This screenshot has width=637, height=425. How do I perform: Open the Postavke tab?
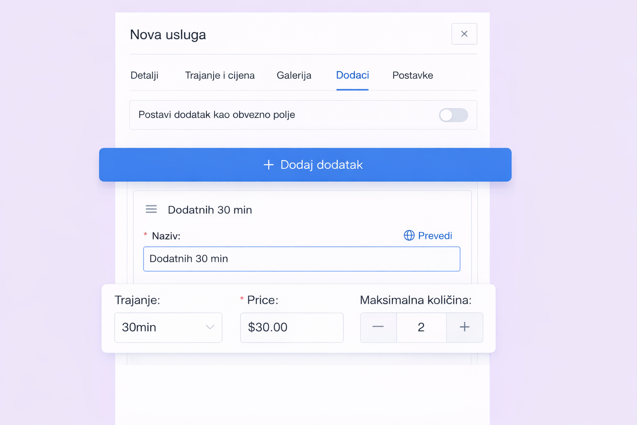coord(413,76)
